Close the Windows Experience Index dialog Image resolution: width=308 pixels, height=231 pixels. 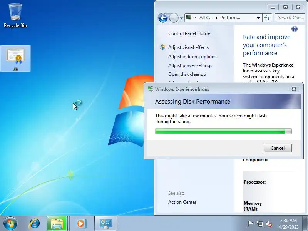point(294,89)
